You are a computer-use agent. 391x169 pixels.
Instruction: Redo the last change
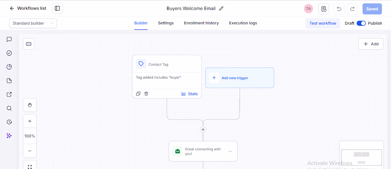coord(352,9)
